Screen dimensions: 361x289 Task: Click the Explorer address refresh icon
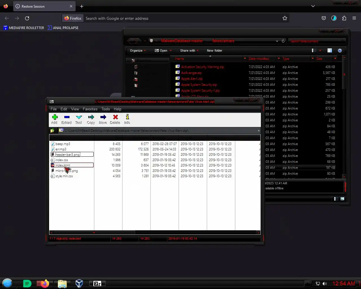pos(283,41)
